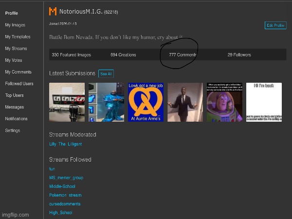Open the Profile sidebar item
This screenshot has height=219, width=292.
tap(12, 13)
